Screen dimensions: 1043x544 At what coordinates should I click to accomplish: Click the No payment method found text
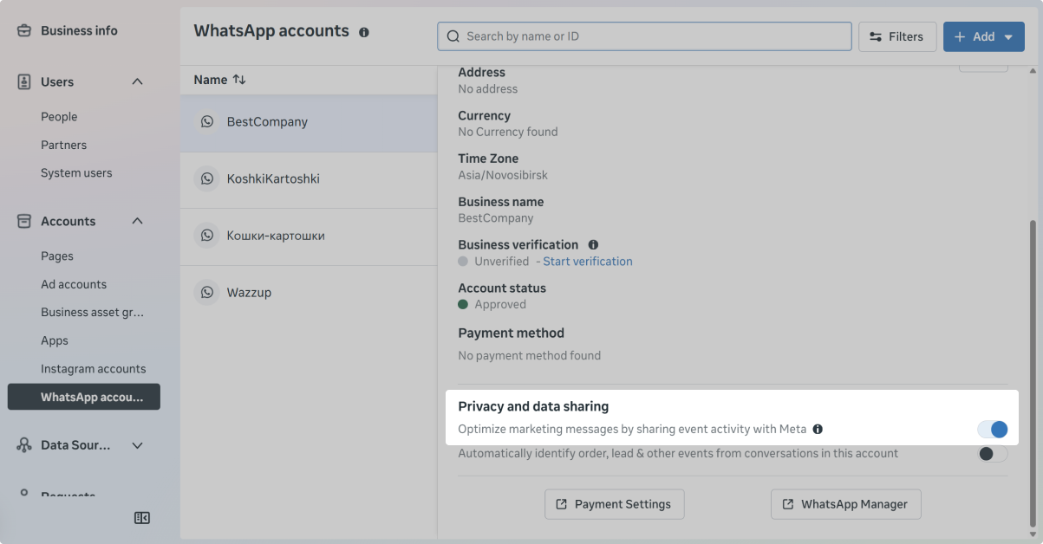pyautogui.click(x=529, y=355)
